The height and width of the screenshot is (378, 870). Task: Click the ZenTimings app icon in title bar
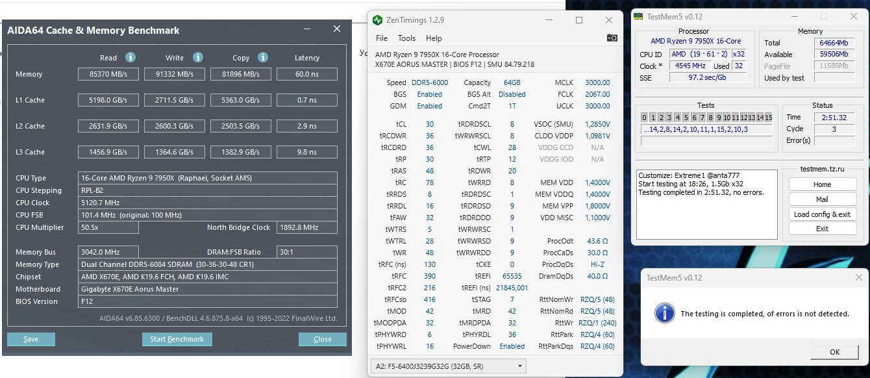tap(378, 20)
